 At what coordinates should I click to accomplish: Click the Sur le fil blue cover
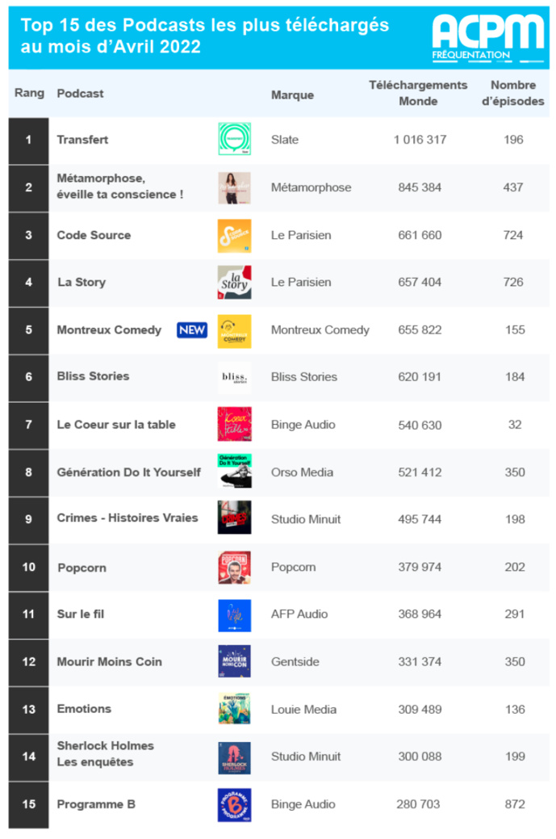(x=234, y=615)
